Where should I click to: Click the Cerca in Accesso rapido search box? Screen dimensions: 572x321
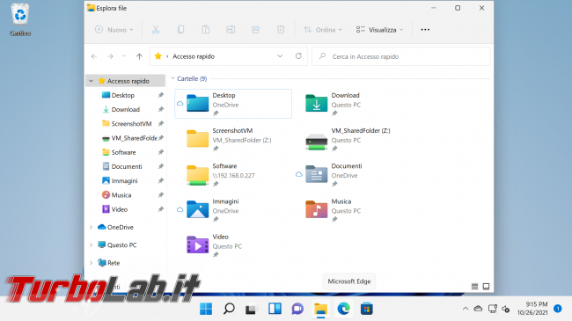click(401, 56)
